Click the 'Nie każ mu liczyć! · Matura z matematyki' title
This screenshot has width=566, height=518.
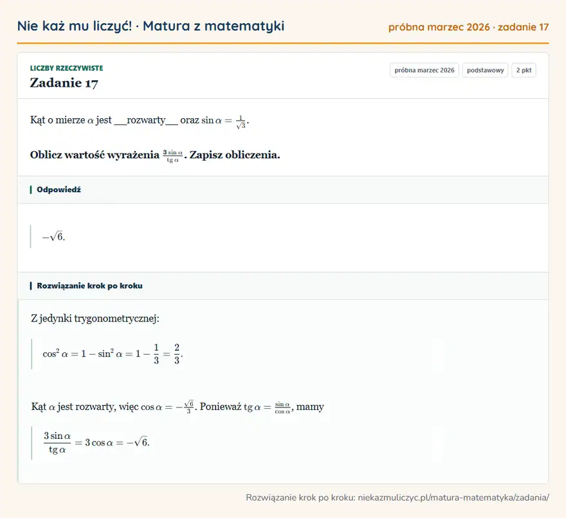[151, 26]
